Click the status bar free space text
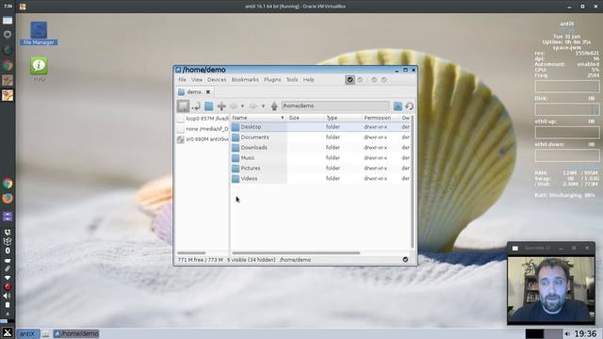The width and height of the screenshot is (603, 339). pos(201,260)
